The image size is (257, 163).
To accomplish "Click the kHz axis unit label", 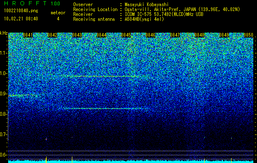I will pos(4,33).
